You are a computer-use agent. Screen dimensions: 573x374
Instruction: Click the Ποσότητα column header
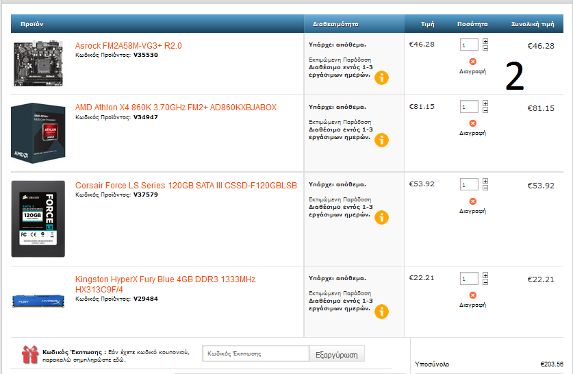pos(472,24)
